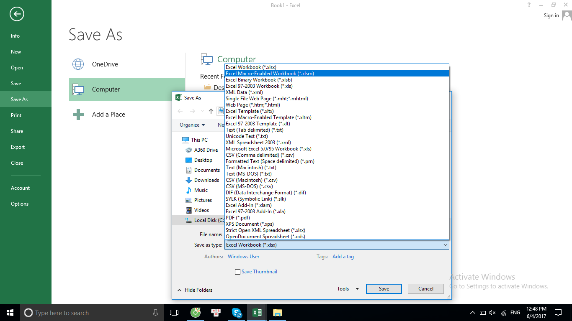572x321 pixels.
Task: Select Videos in the navigation pane
Action: coord(197,210)
